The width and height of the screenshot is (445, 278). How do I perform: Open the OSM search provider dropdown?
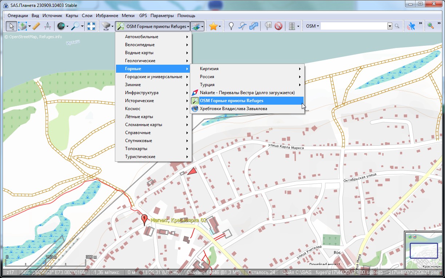tap(312, 26)
